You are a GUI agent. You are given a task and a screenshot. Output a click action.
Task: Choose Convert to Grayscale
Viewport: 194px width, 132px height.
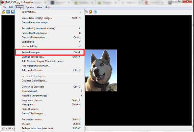tap(50, 87)
